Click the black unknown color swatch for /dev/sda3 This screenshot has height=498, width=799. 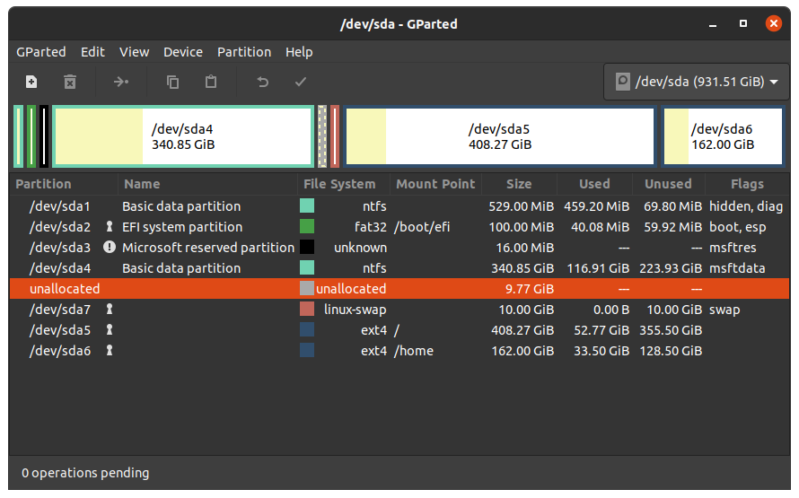click(x=307, y=247)
